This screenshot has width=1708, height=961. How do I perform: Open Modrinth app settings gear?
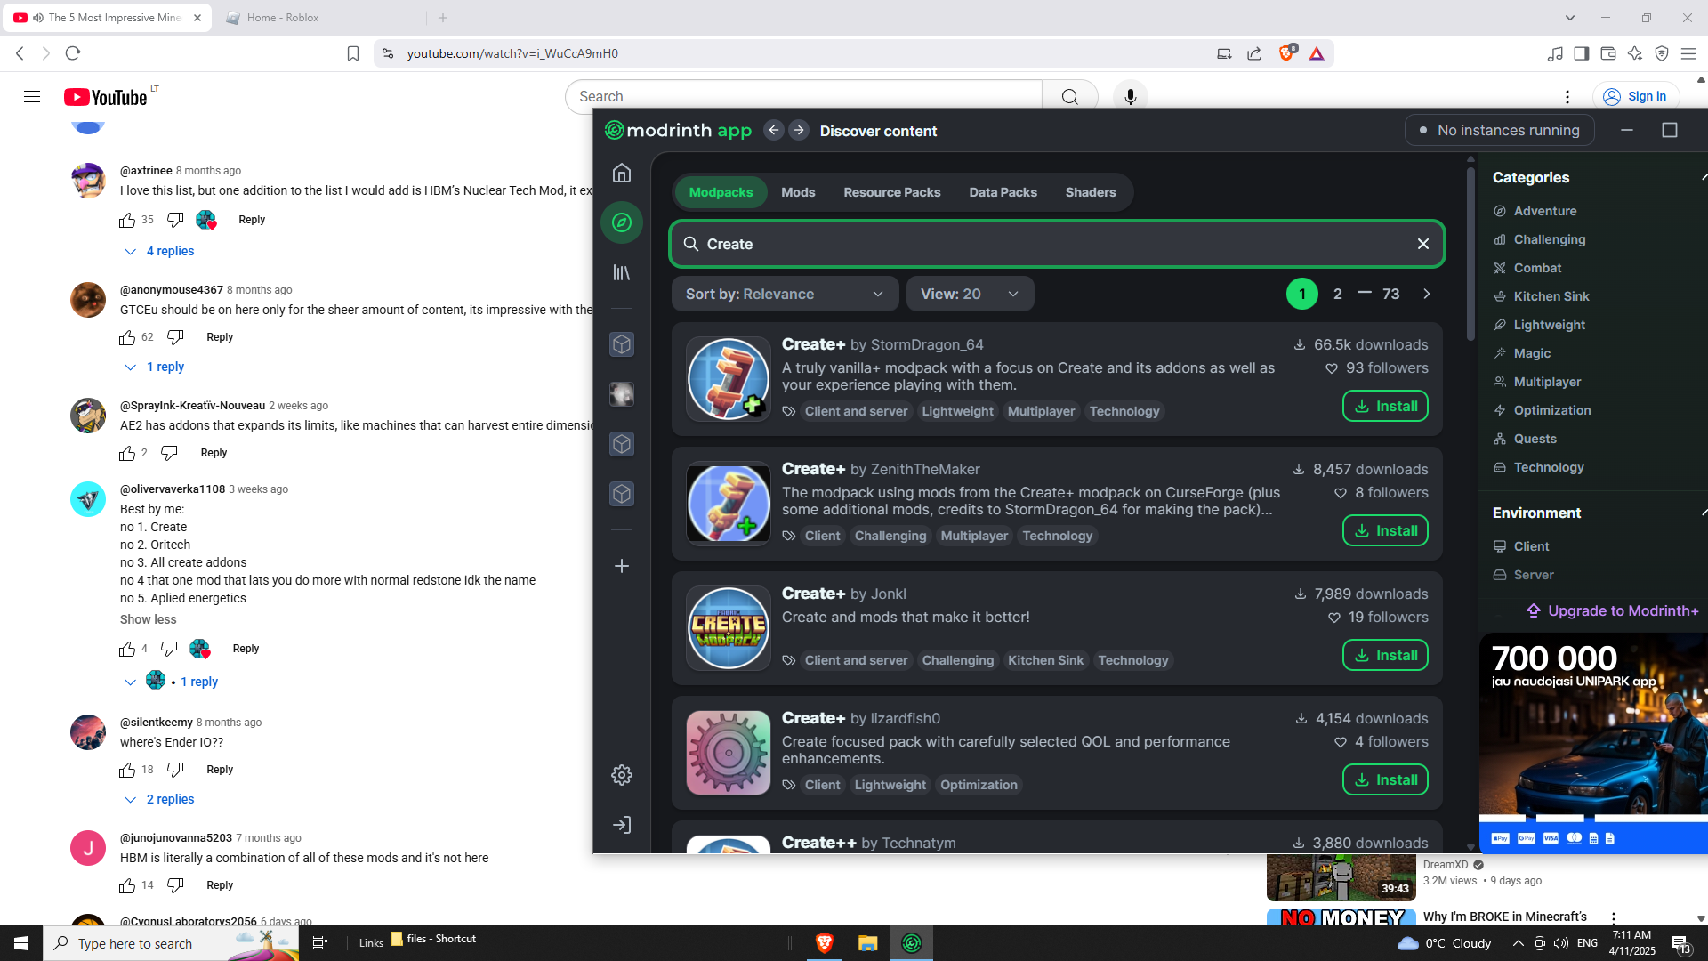click(622, 775)
